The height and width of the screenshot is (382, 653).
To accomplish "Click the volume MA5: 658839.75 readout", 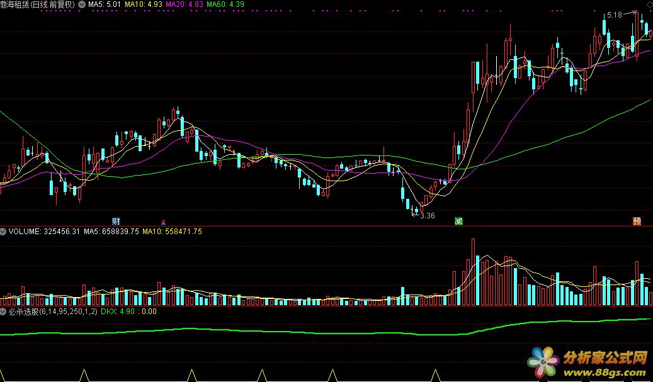I will coord(111,232).
